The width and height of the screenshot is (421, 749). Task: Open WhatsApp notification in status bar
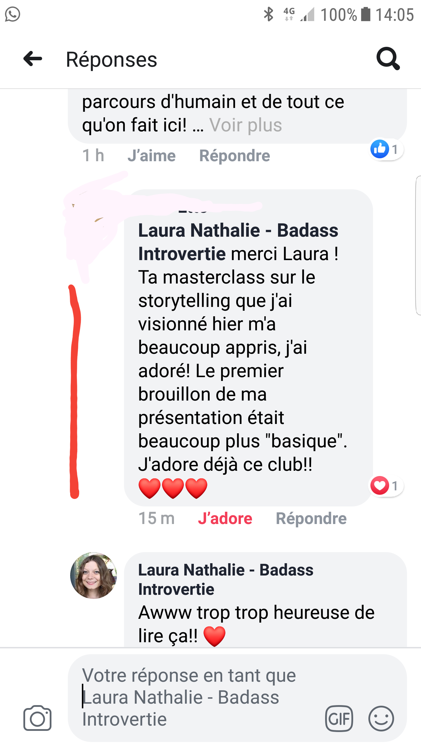13,14
